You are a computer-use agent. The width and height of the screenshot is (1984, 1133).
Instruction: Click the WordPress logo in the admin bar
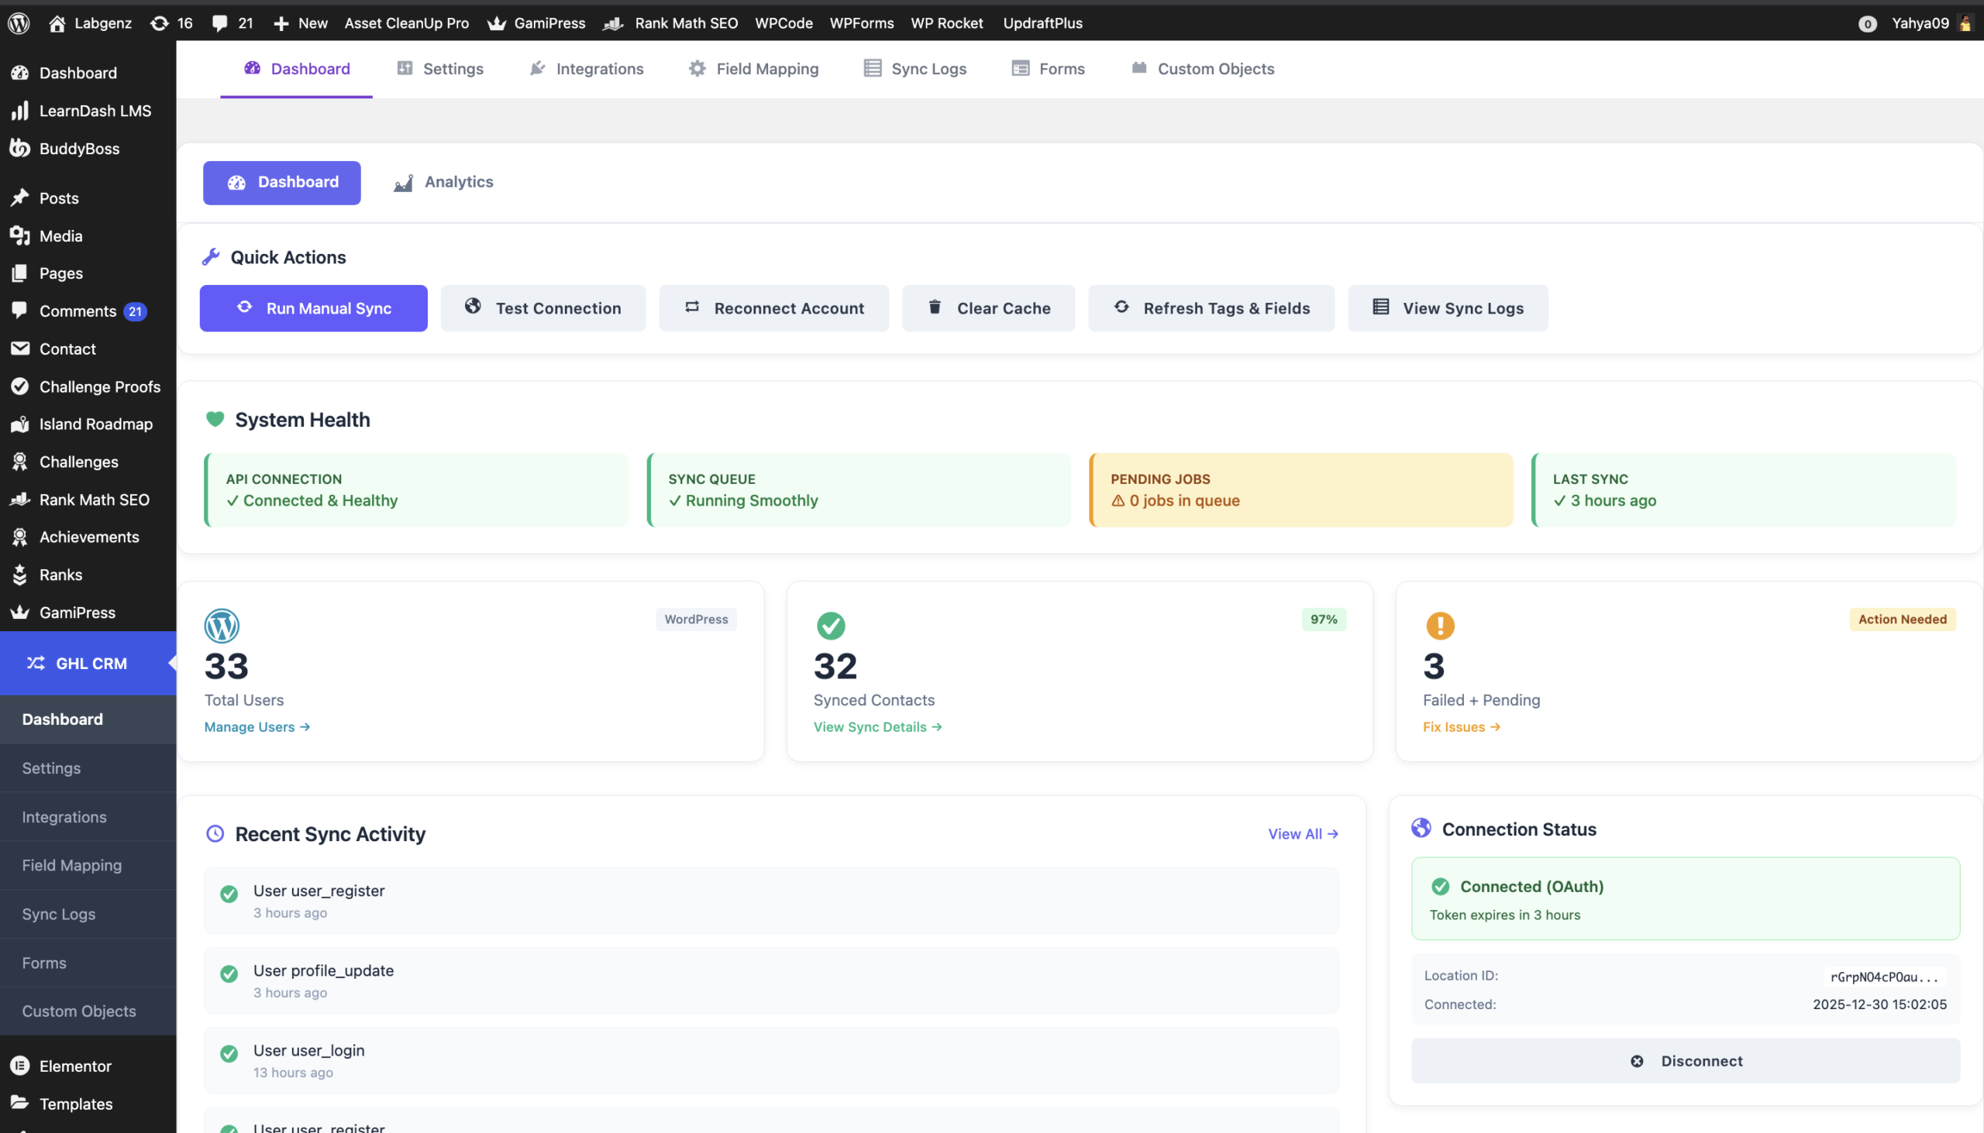click(x=18, y=22)
